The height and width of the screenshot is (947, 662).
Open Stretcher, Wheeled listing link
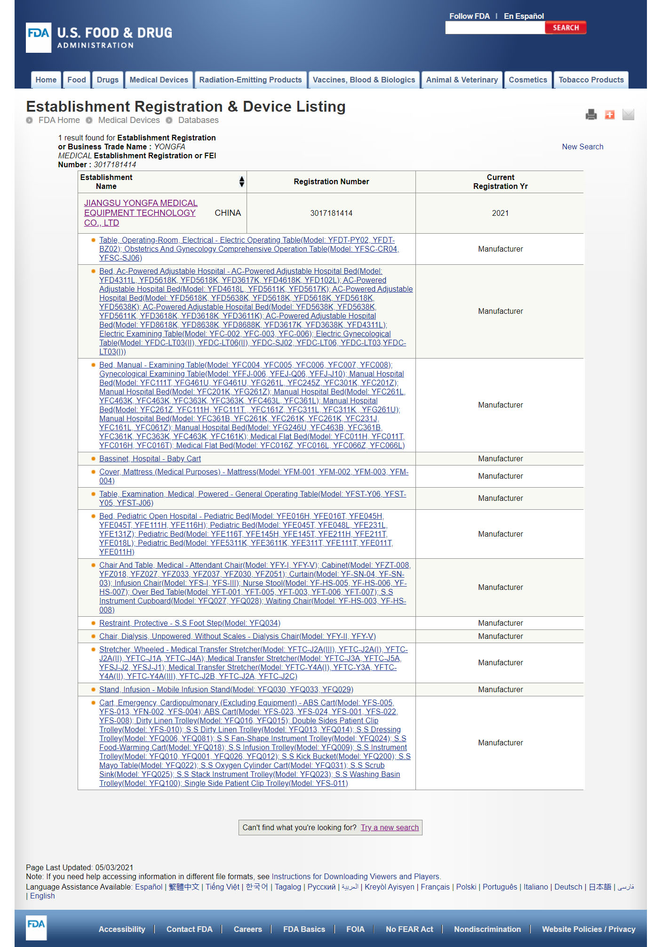254,663
